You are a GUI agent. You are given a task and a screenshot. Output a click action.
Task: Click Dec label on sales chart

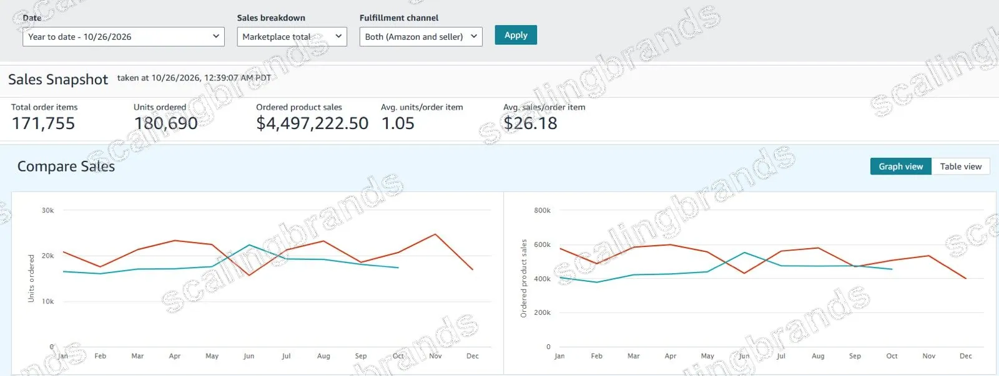click(x=966, y=356)
